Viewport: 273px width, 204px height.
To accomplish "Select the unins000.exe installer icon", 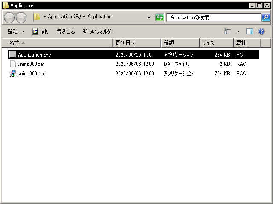I will pos(13,74).
